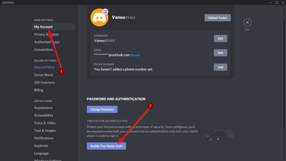Close the Discord window
286x161 pixels.
tap(283, 2)
